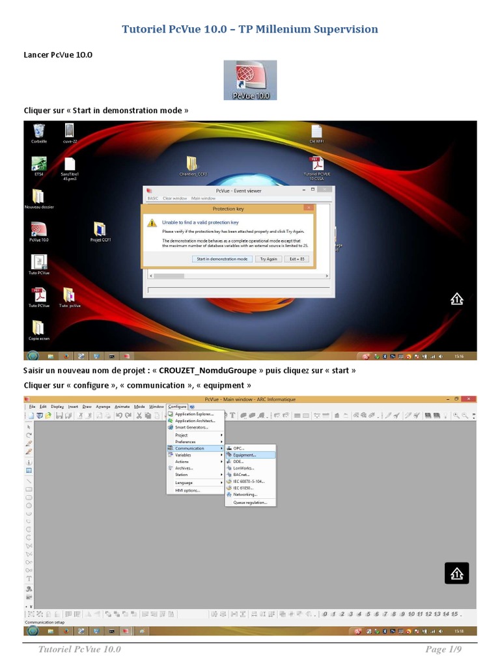
Task: Select the Nouveau dossier folder icon
Action: coord(38,199)
